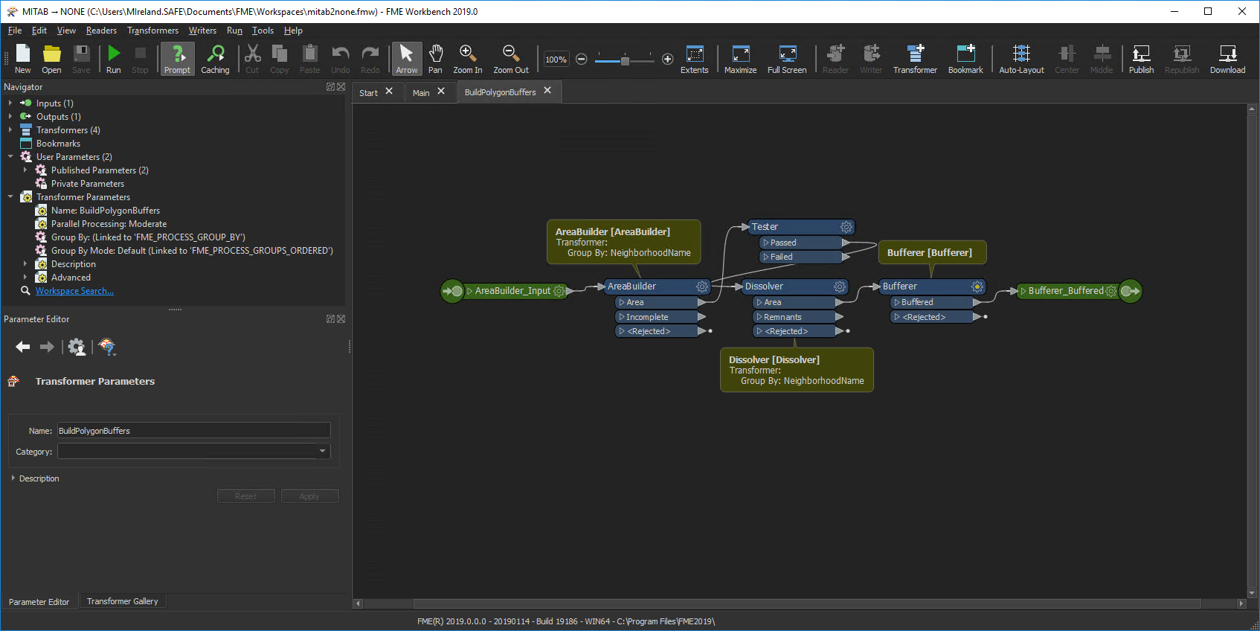Switch to the Start tab
This screenshot has height=631, width=1260.
pyautogui.click(x=368, y=92)
